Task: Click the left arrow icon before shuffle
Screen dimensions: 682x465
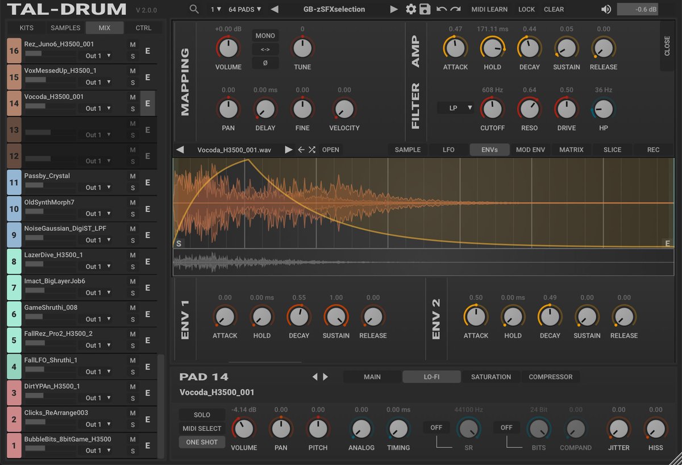Action: [301, 150]
